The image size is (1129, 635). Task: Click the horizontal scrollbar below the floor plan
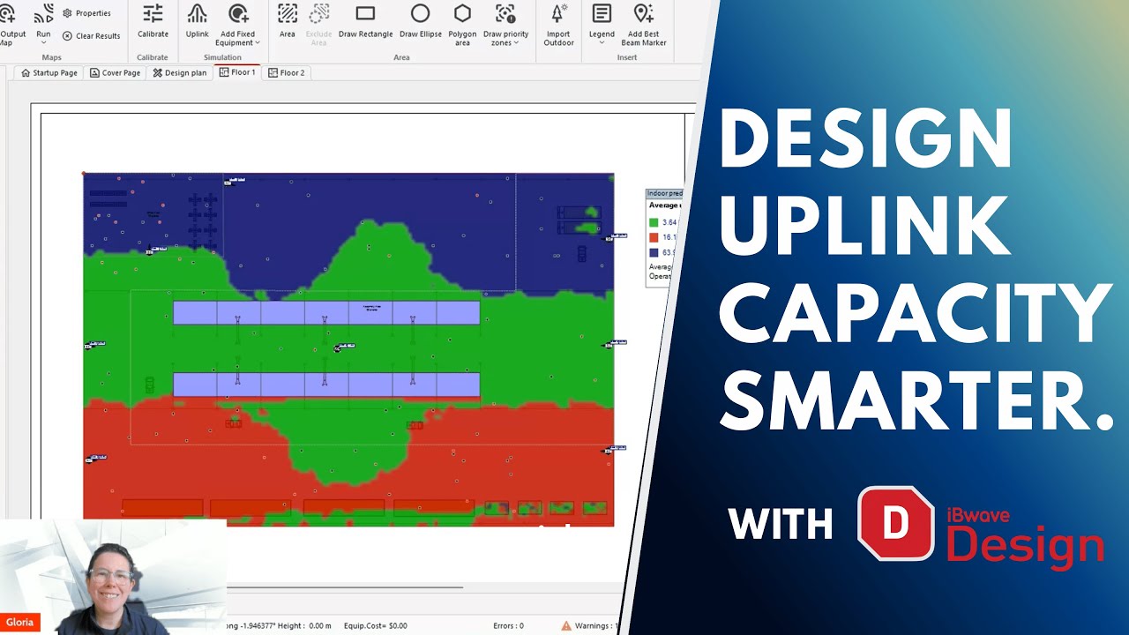345,587
